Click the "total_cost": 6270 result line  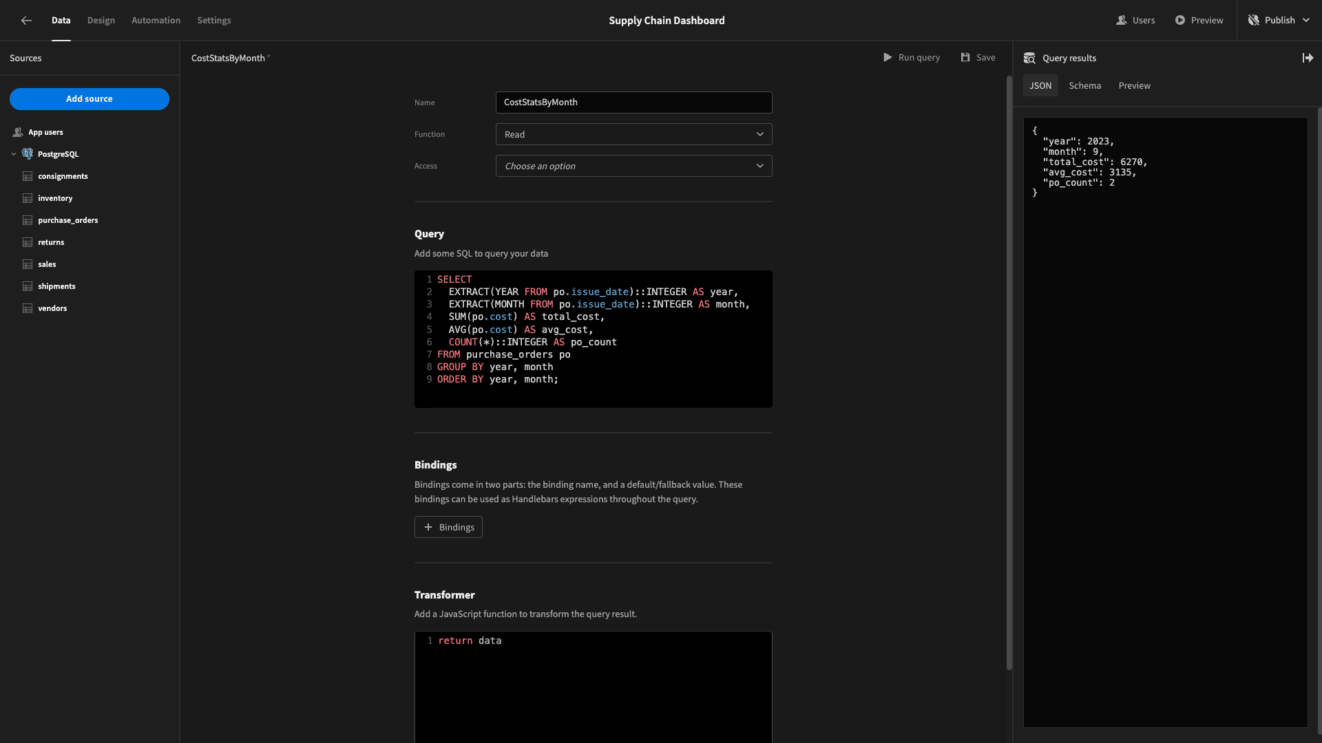[x=1095, y=162]
